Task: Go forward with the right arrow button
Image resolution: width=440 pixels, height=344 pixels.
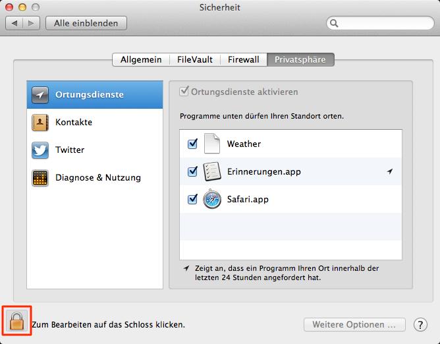Action: click(x=31, y=23)
